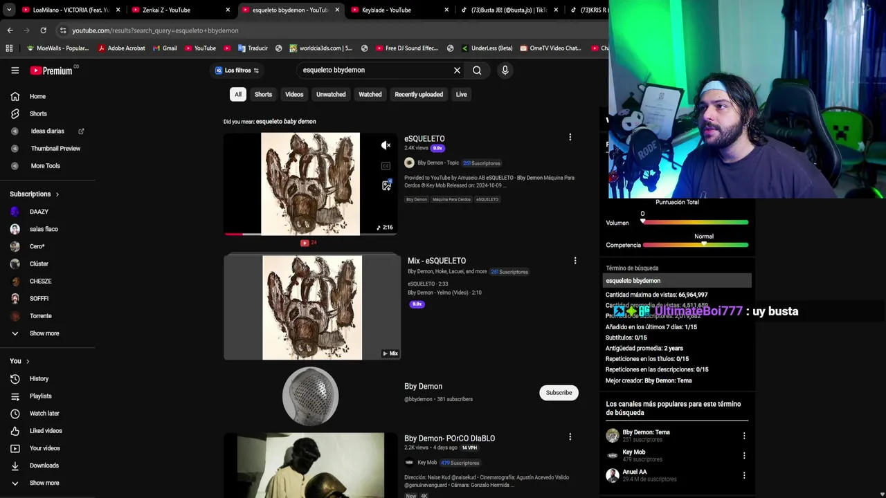This screenshot has width=886, height=498.
Task: Open Bby Demon- POrCO DIaBLO video title
Action: click(x=449, y=439)
